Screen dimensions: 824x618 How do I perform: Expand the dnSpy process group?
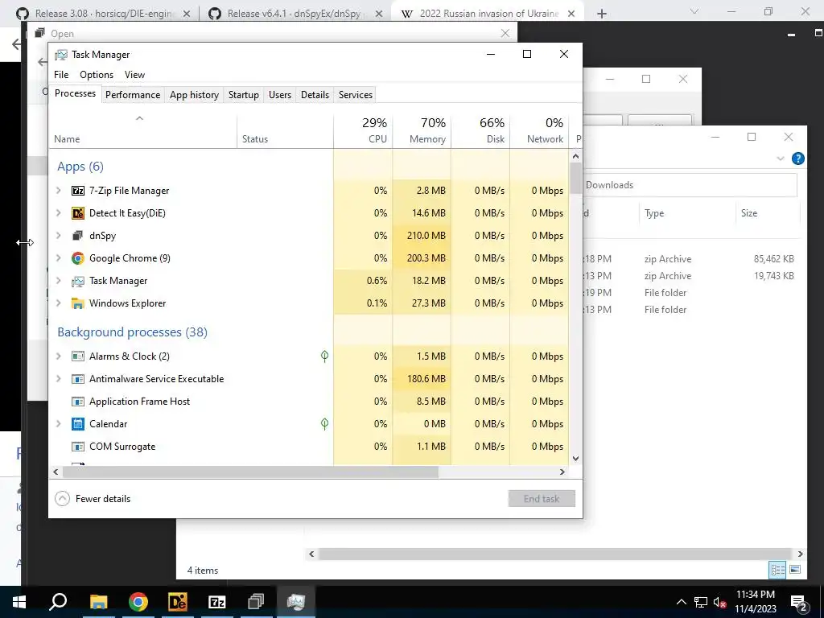point(59,236)
